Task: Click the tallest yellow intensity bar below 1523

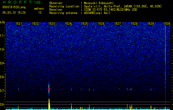Action: coord(49,104)
